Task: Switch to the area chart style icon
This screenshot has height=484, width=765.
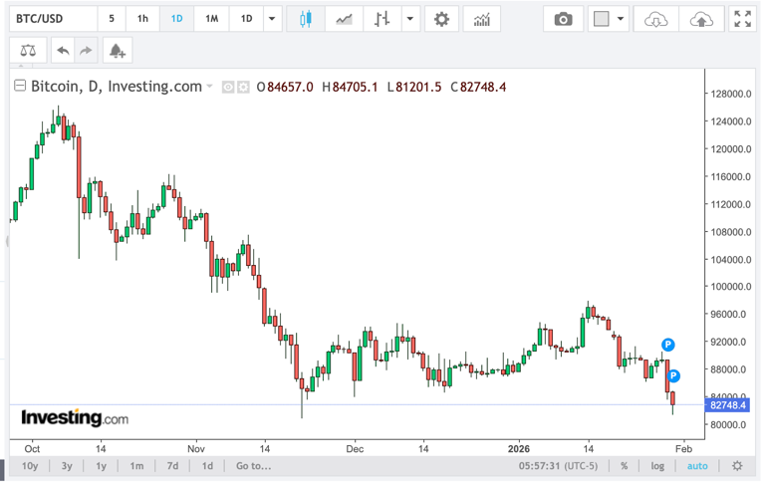Action: click(344, 19)
